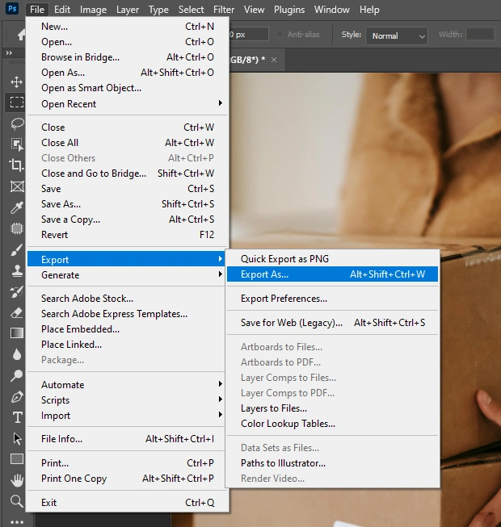The width and height of the screenshot is (501, 527).
Task: Select the Blur tool
Action: [16, 354]
